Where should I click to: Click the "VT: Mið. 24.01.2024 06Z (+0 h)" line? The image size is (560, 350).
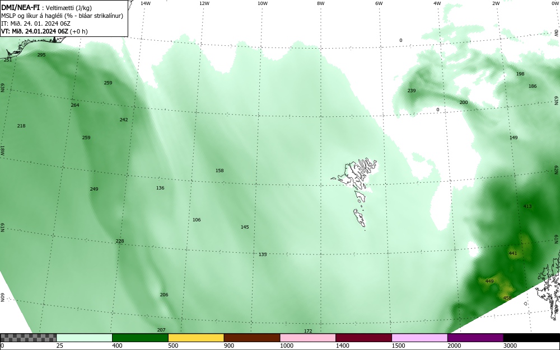click(44, 31)
